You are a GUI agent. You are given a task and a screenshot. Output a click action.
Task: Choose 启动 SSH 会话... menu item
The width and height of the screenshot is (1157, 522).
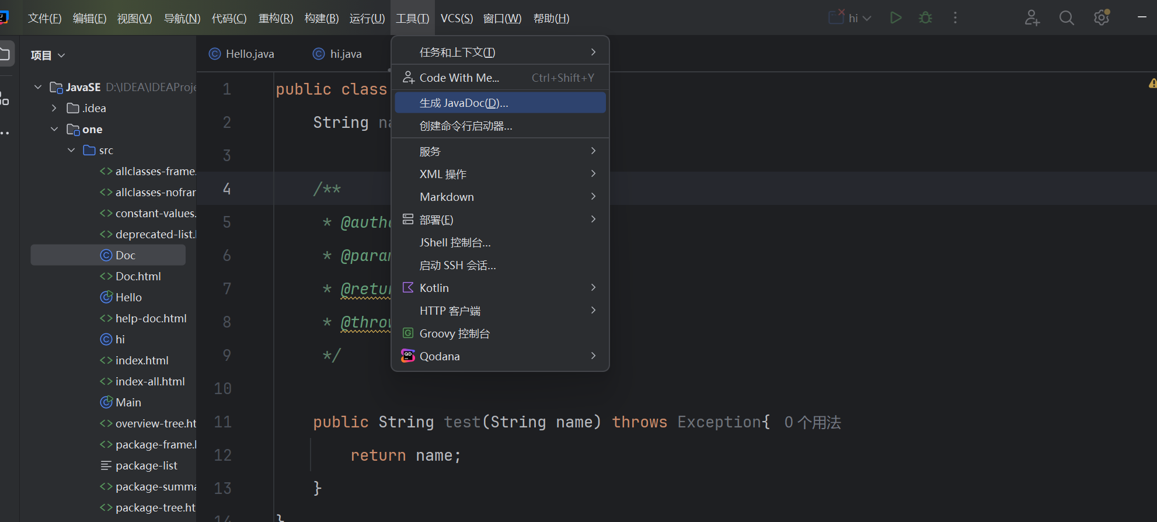coord(500,265)
